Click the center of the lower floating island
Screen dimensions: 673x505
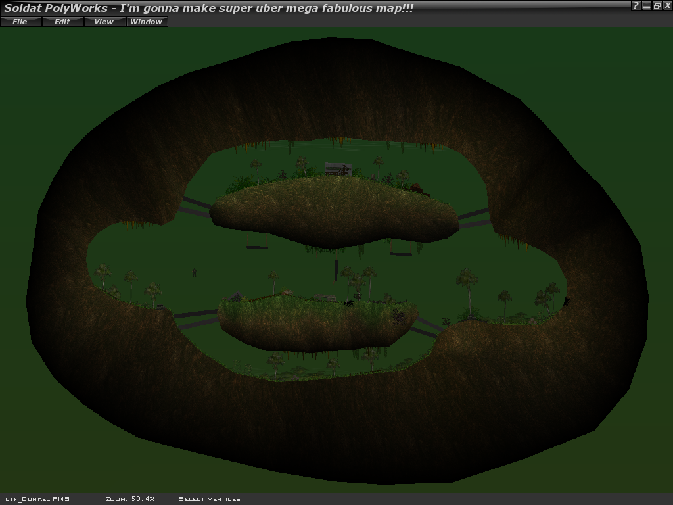(317, 322)
